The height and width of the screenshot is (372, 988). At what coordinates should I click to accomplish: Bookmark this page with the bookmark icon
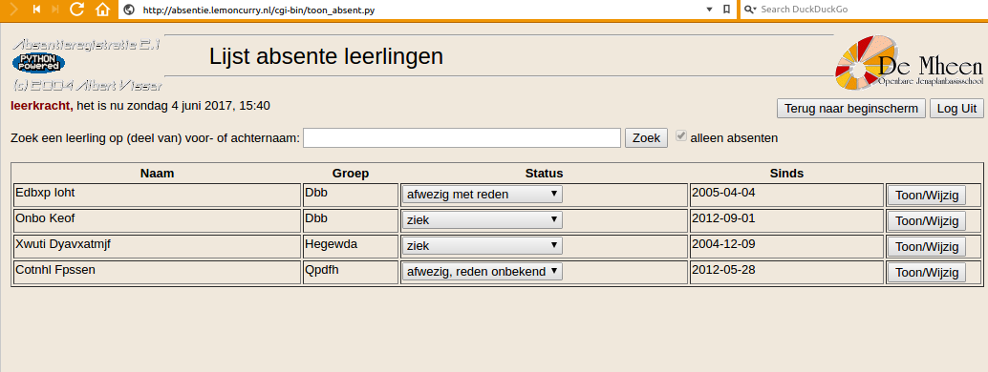[x=726, y=10]
